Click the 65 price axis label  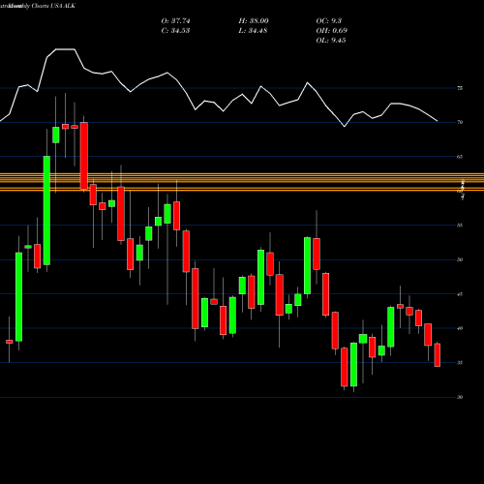coord(460,157)
